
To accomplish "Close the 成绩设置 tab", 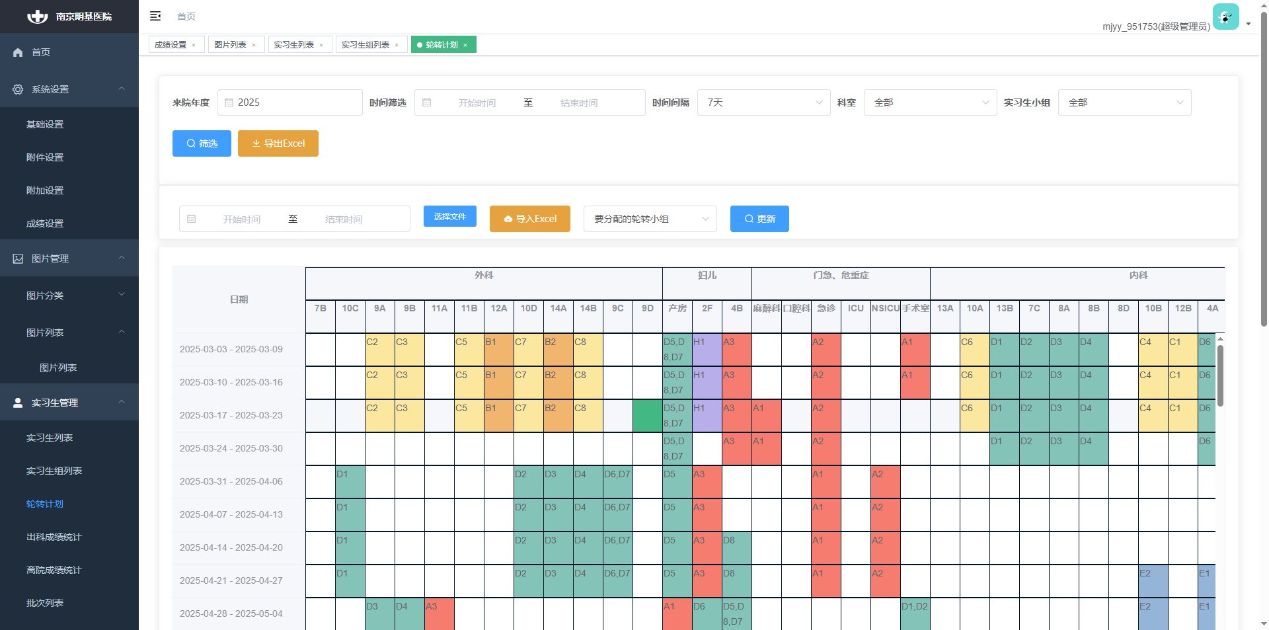I will pos(194,45).
